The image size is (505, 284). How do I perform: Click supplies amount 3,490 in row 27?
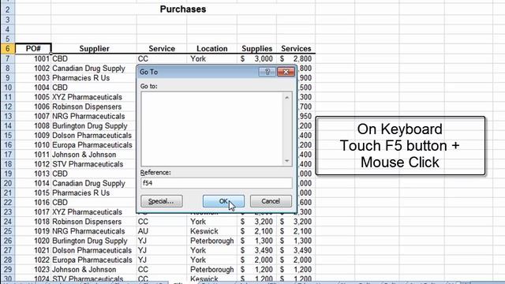pyautogui.click(x=264, y=250)
